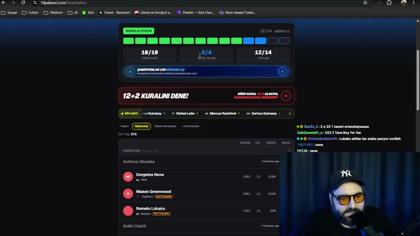Click the page vertical scrollbar thumb
This screenshot has width=420, height=236.
coord(418,80)
